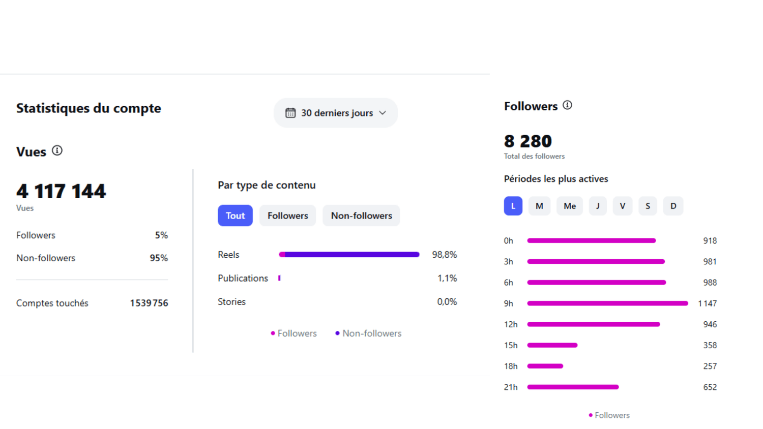Click the Publications 1,1% value
The width and height of the screenshot is (763, 429).
coord(447,278)
